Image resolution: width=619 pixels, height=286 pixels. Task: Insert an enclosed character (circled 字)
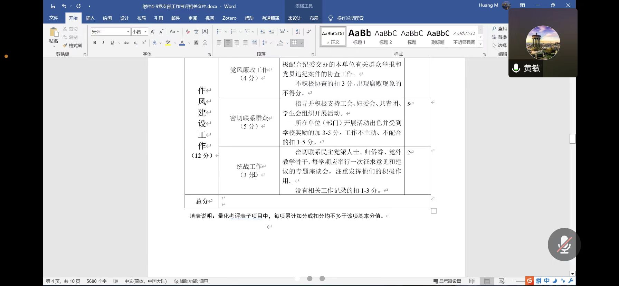point(205,42)
